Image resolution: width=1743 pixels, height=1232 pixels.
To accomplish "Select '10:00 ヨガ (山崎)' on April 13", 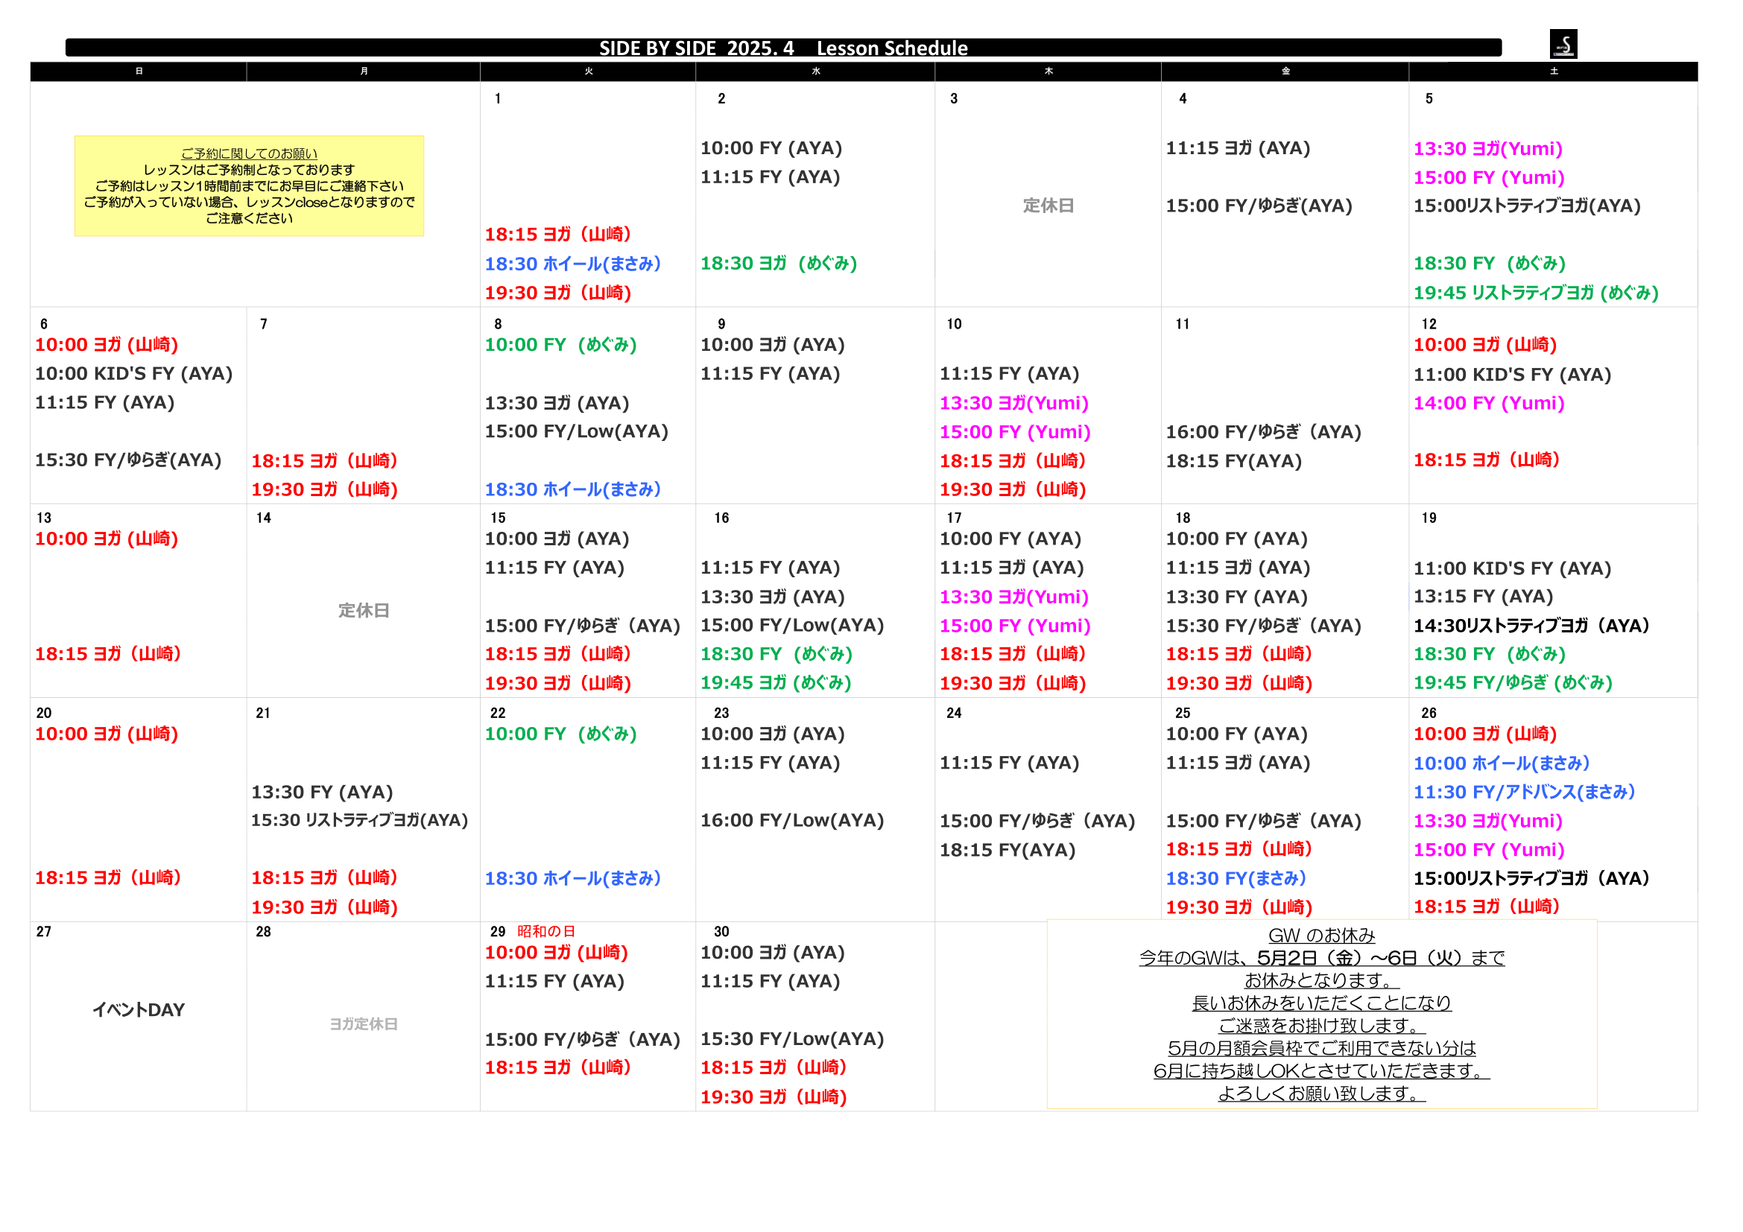I will tap(107, 539).
